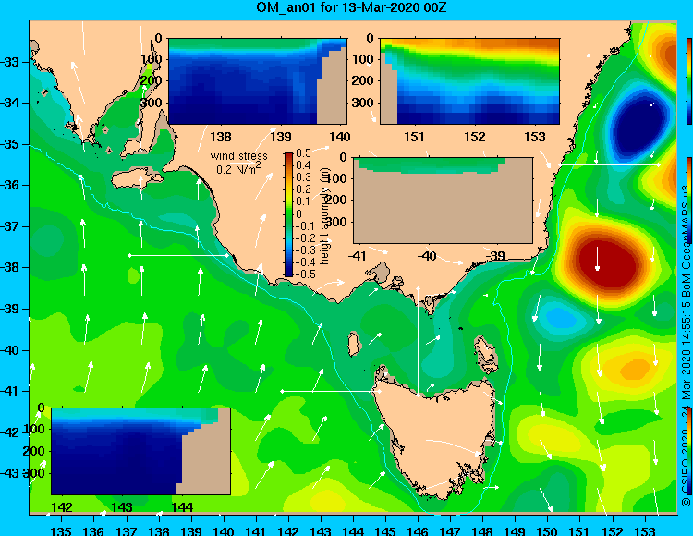
Task: Click the 136 longitude label
Action: 93,530
